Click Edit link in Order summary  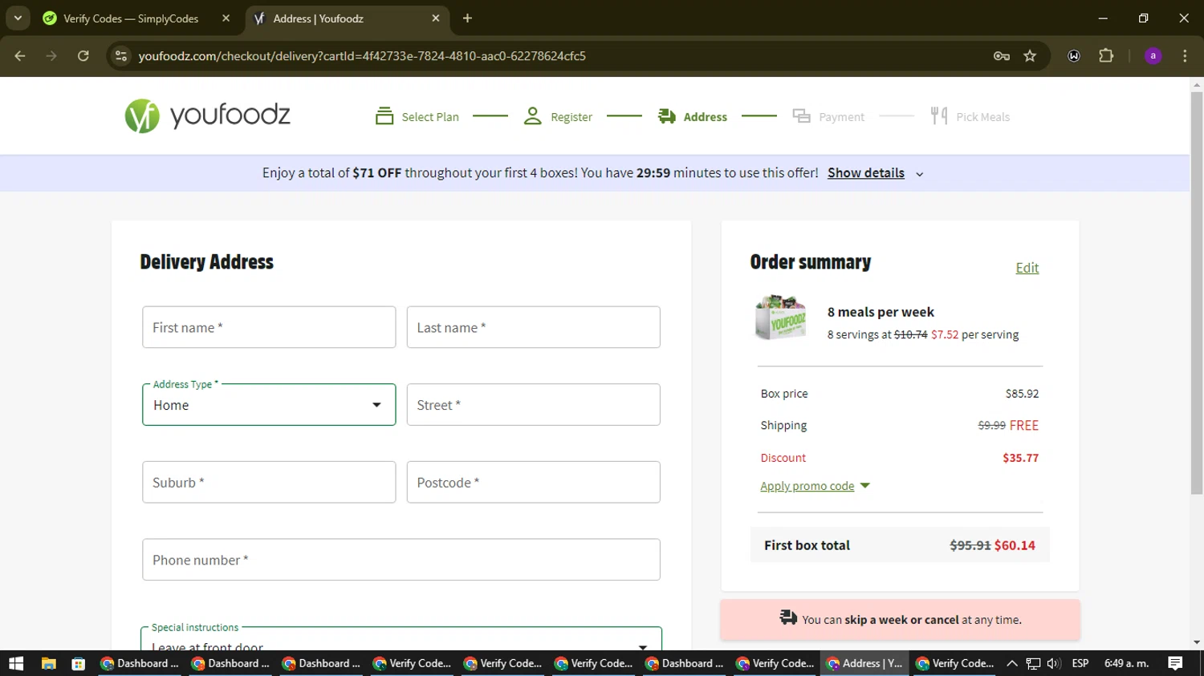click(x=1027, y=268)
